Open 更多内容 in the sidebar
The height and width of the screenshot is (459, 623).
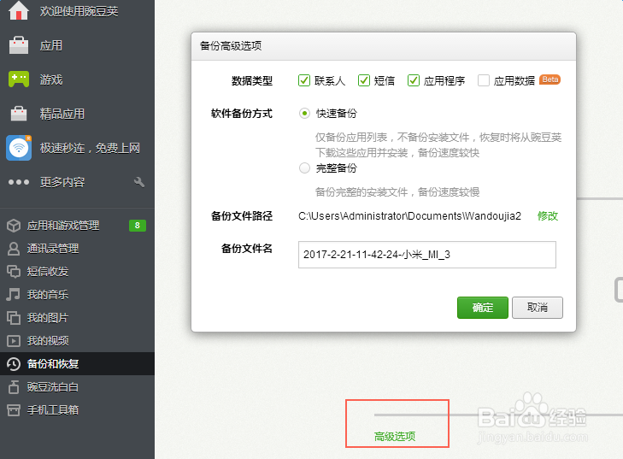click(x=62, y=182)
